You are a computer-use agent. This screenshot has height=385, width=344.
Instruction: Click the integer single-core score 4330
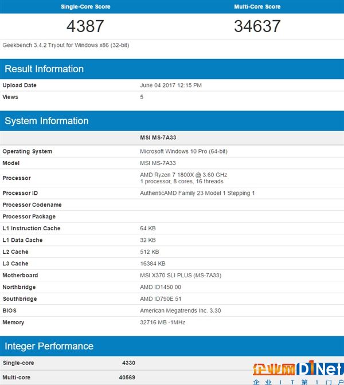click(129, 363)
